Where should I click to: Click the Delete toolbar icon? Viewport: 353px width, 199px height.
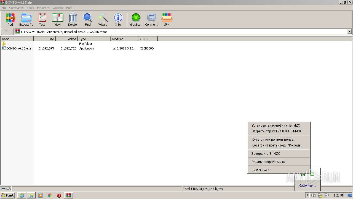[x=73, y=19]
